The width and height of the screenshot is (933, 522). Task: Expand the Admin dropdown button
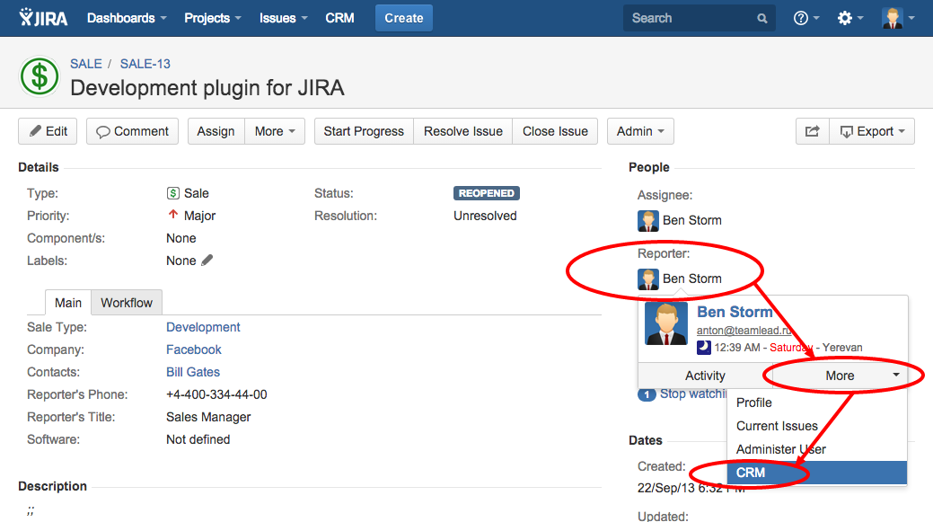point(640,131)
